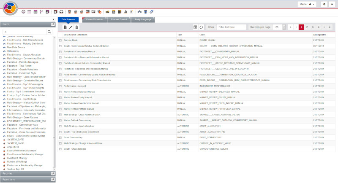
Task: Click the column layout icon beside refresh
Action: pyautogui.click(x=195, y=27)
